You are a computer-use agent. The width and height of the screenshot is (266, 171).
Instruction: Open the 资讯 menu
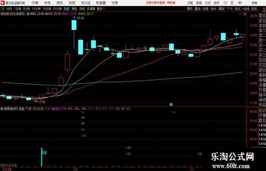coord(60,3)
